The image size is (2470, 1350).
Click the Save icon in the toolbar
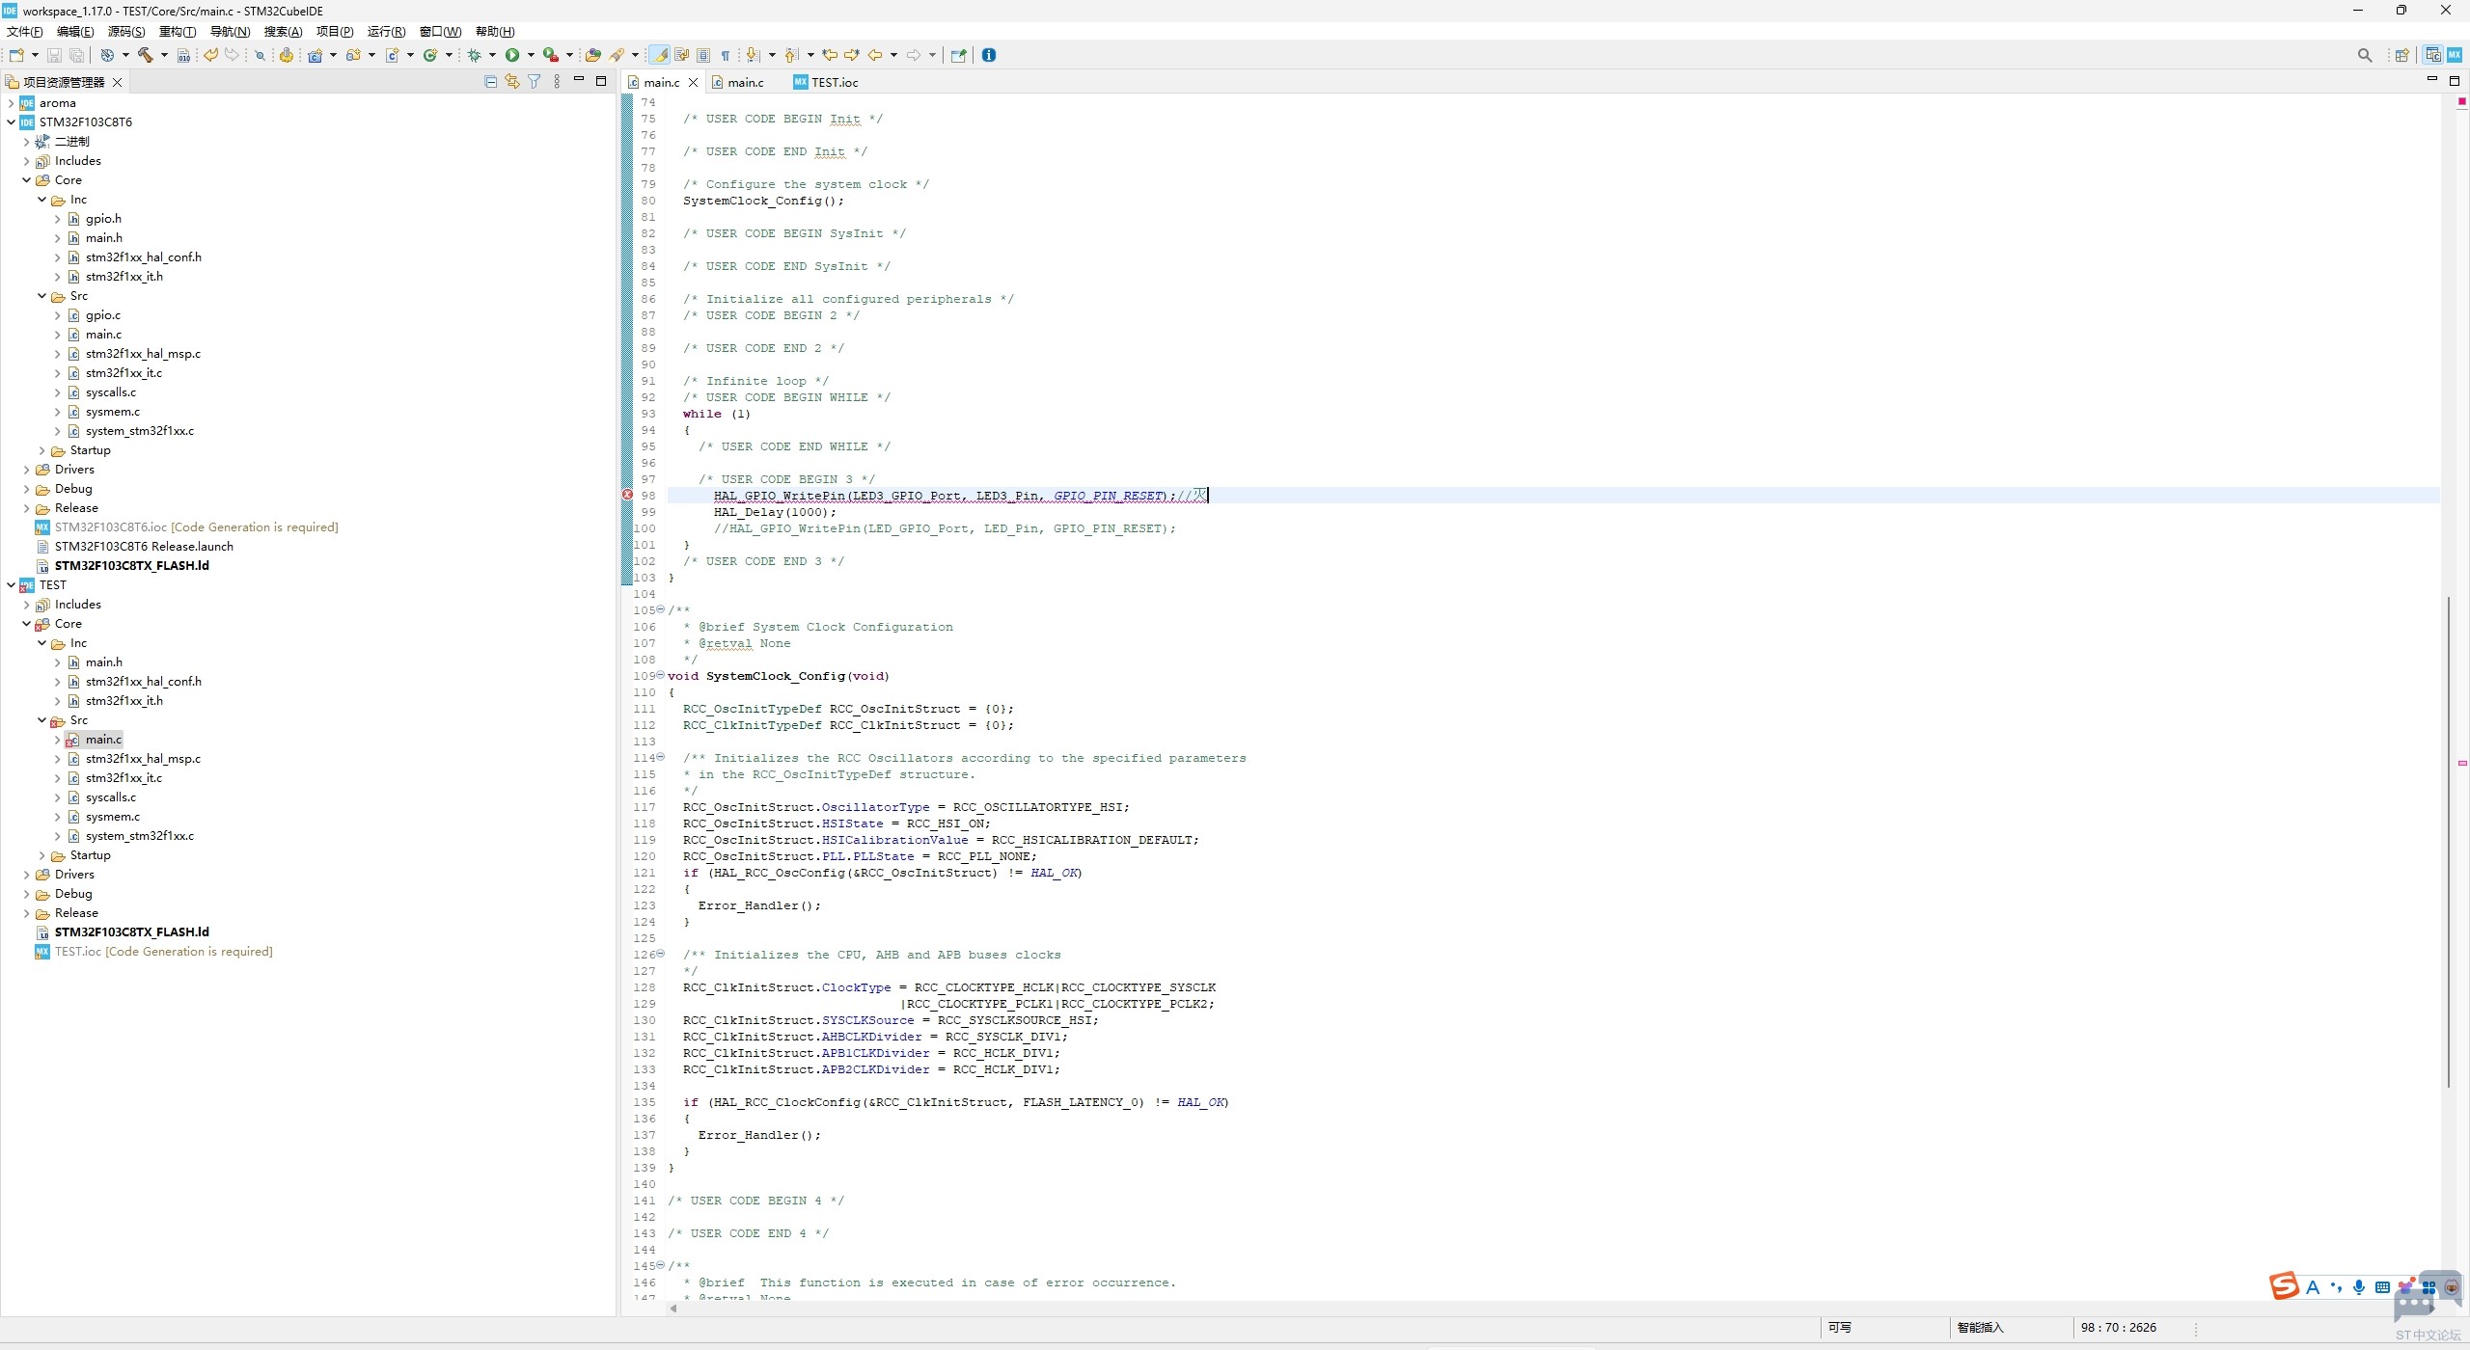pyautogui.click(x=54, y=55)
